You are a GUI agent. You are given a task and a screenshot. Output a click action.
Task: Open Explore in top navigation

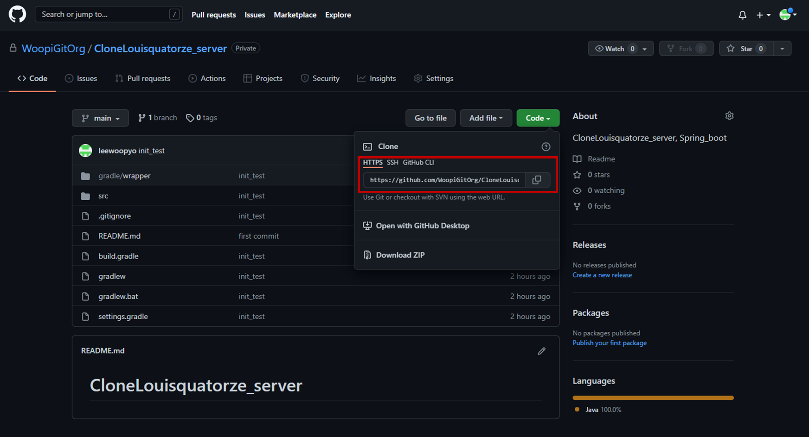click(x=338, y=15)
